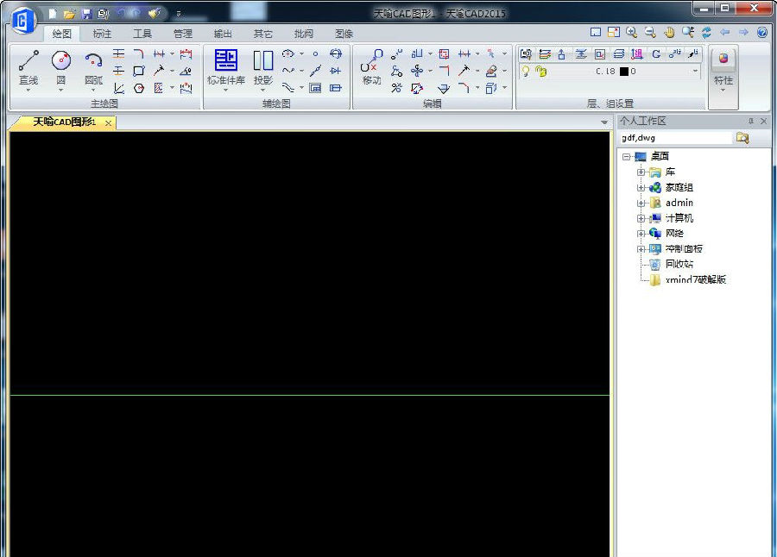The width and height of the screenshot is (777, 557).
Task: Select the hatch fill icon in 主绘图
Action: (x=159, y=88)
